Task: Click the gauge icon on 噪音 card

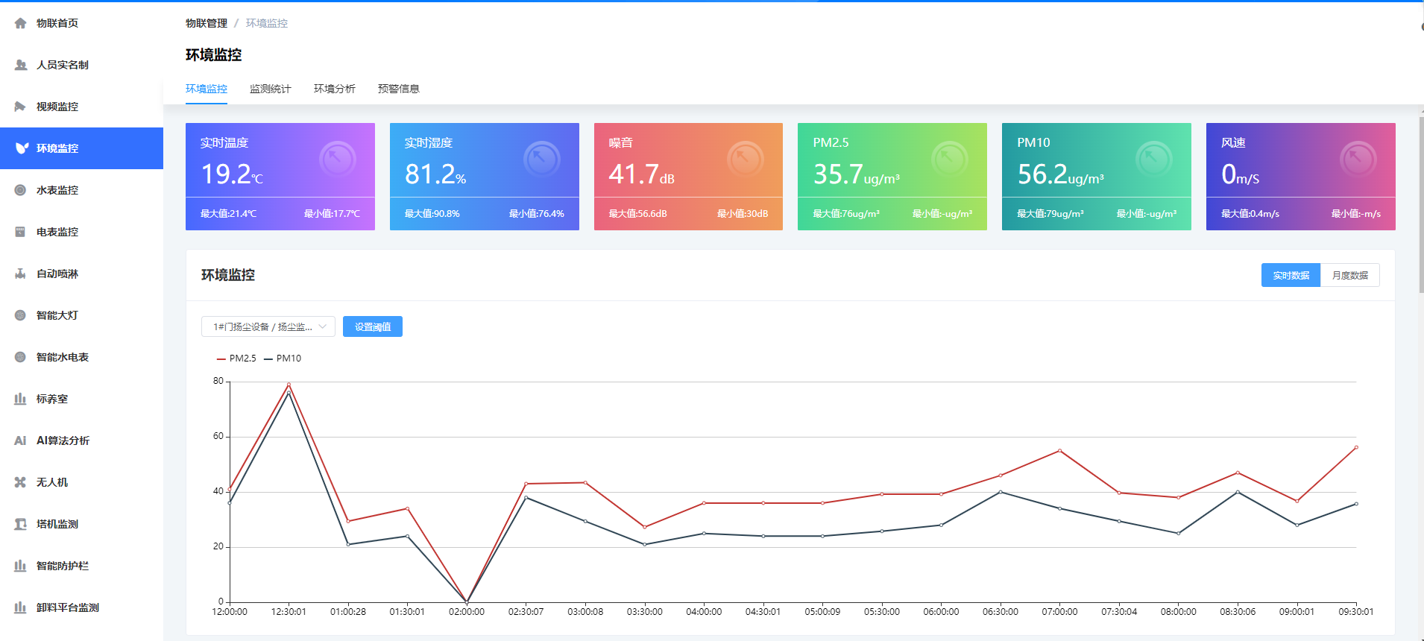Action: (746, 159)
